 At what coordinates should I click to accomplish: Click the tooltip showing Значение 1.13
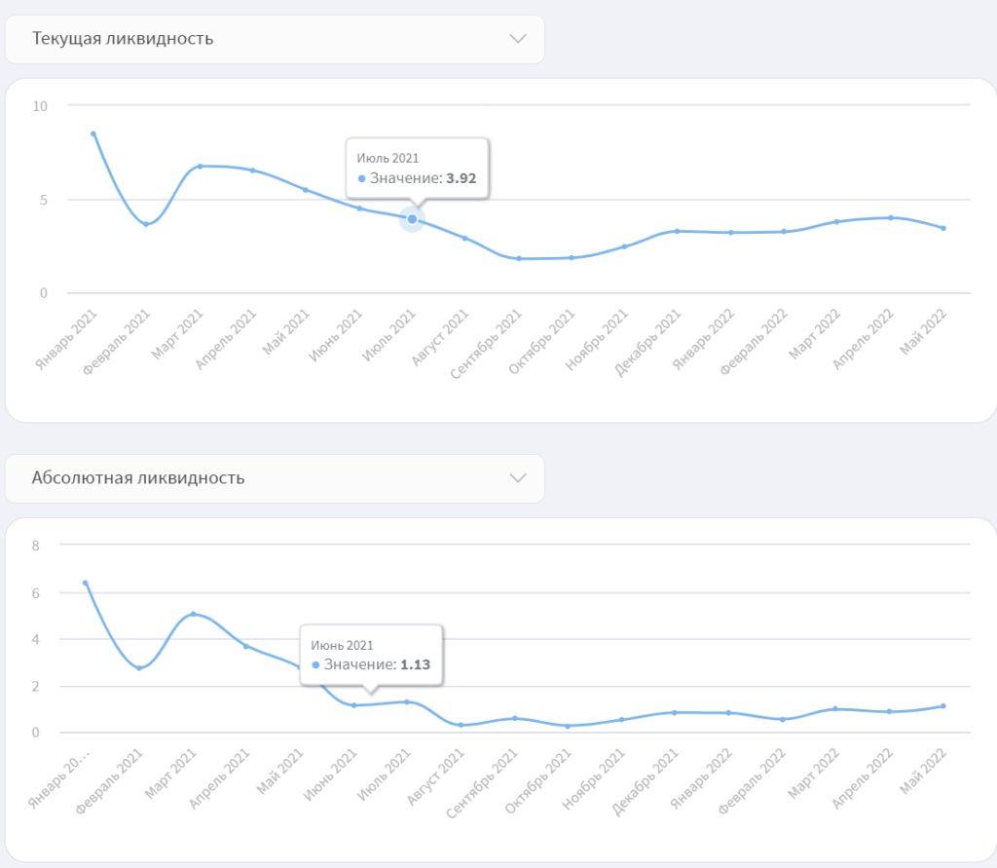pos(371,656)
